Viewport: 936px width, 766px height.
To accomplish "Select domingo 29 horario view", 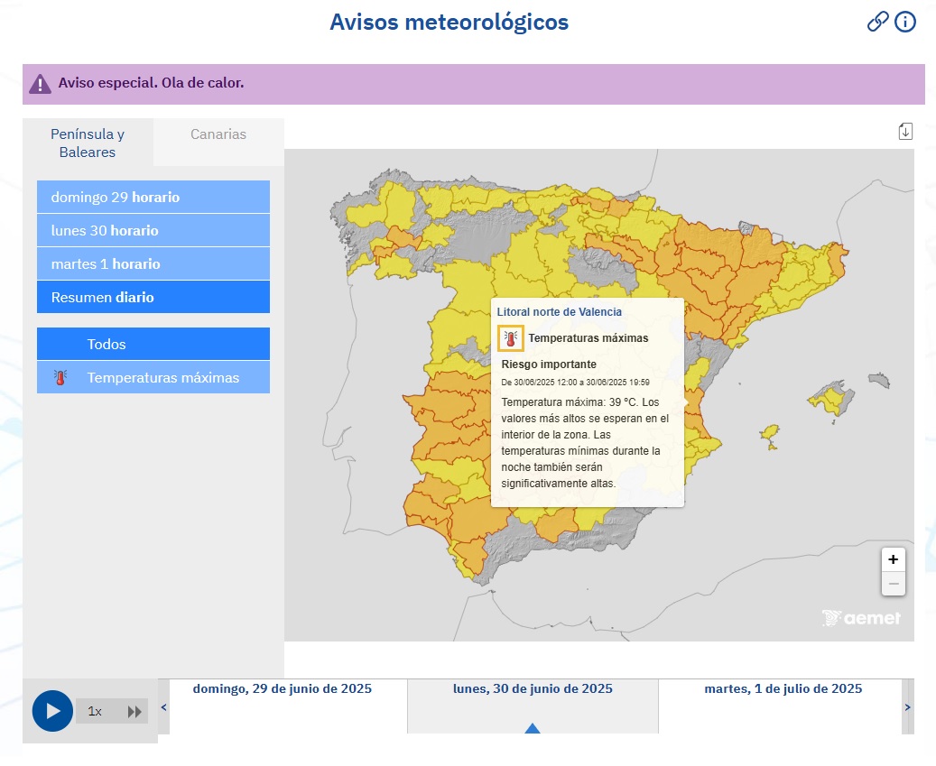I will [153, 197].
